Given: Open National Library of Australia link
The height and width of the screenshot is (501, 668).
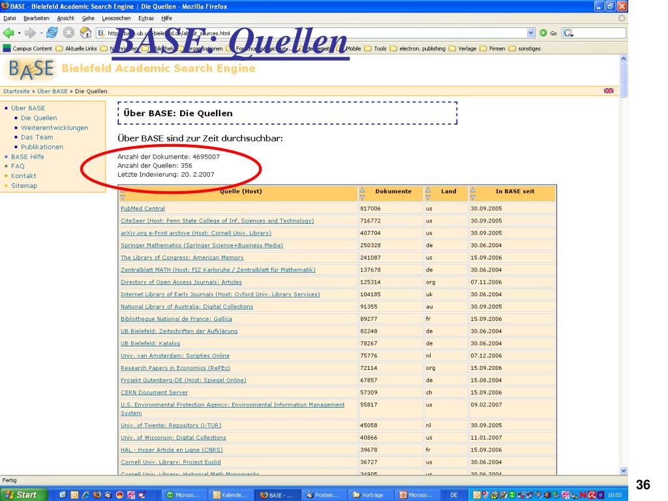Looking at the screenshot, I should click(x=187, y=307).
